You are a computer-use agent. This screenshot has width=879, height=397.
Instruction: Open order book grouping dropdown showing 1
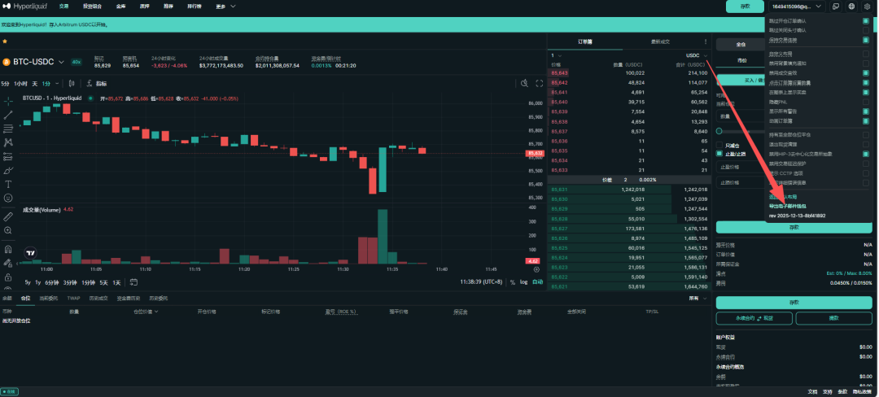click(x=557, y=55)
